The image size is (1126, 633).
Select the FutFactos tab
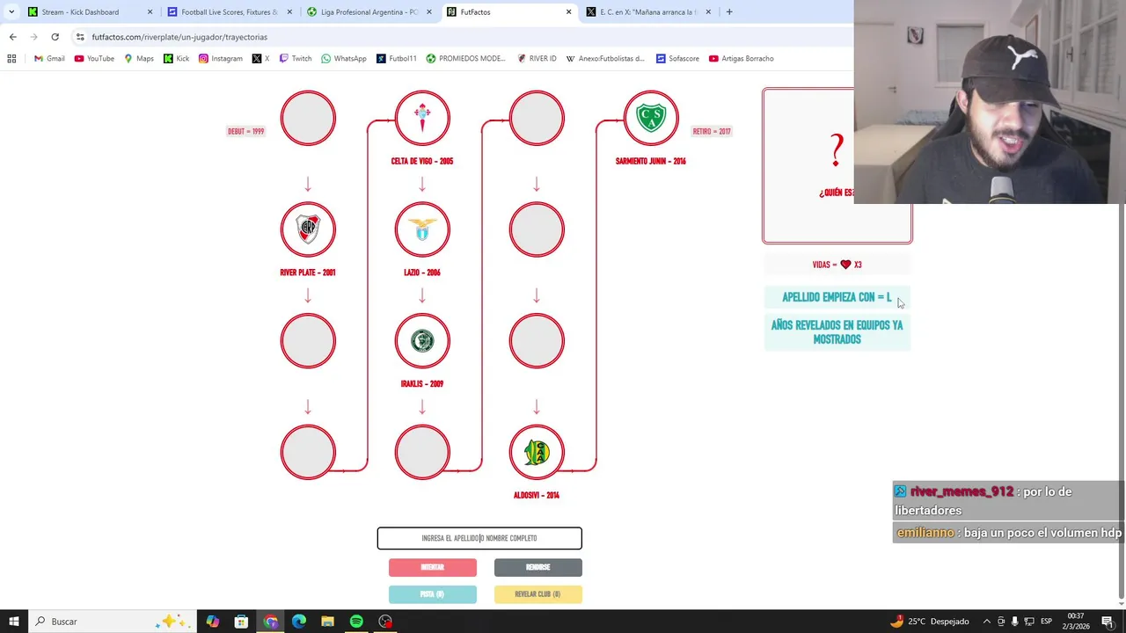point(508,12)
